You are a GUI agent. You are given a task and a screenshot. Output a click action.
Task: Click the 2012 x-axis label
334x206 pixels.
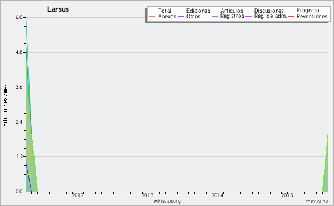tap(78, 195)
